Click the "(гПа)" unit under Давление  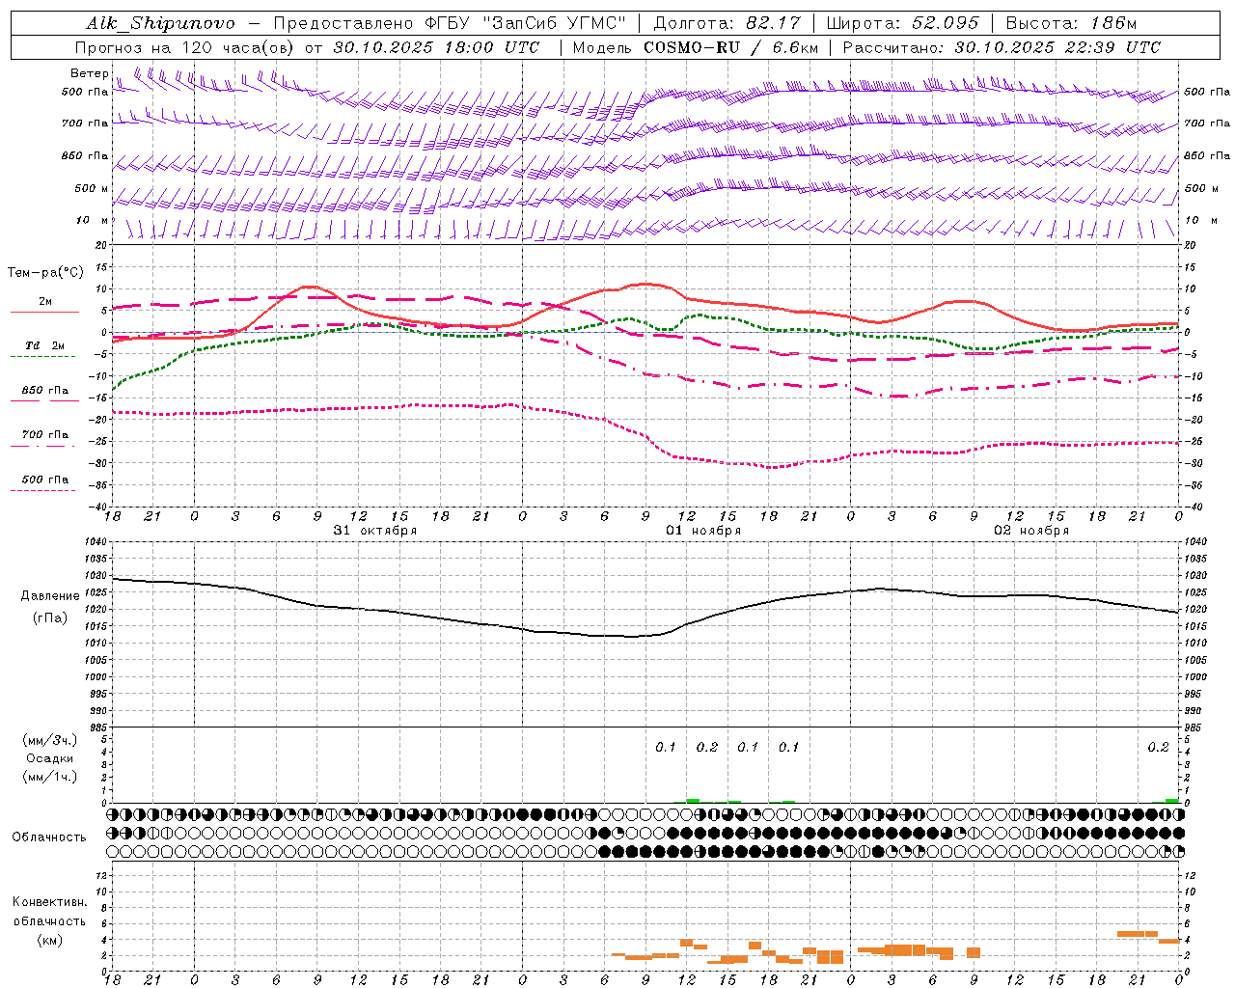click(50, 618)
